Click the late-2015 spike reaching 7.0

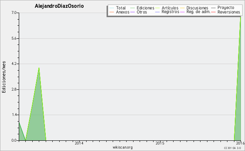click(241, 17)
